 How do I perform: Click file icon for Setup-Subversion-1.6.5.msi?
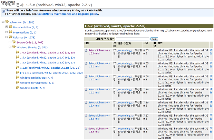[x=86, y=116]
